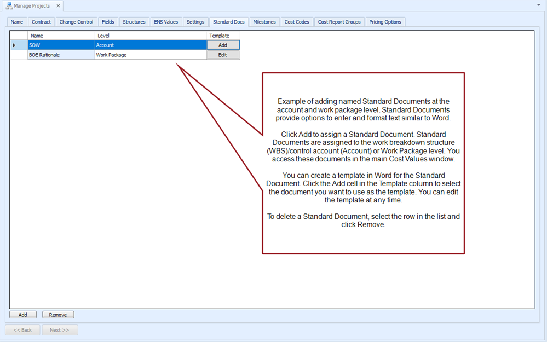The image size is (547, 342).
Task: Switch to the Milestones tab
Action: 264,22
